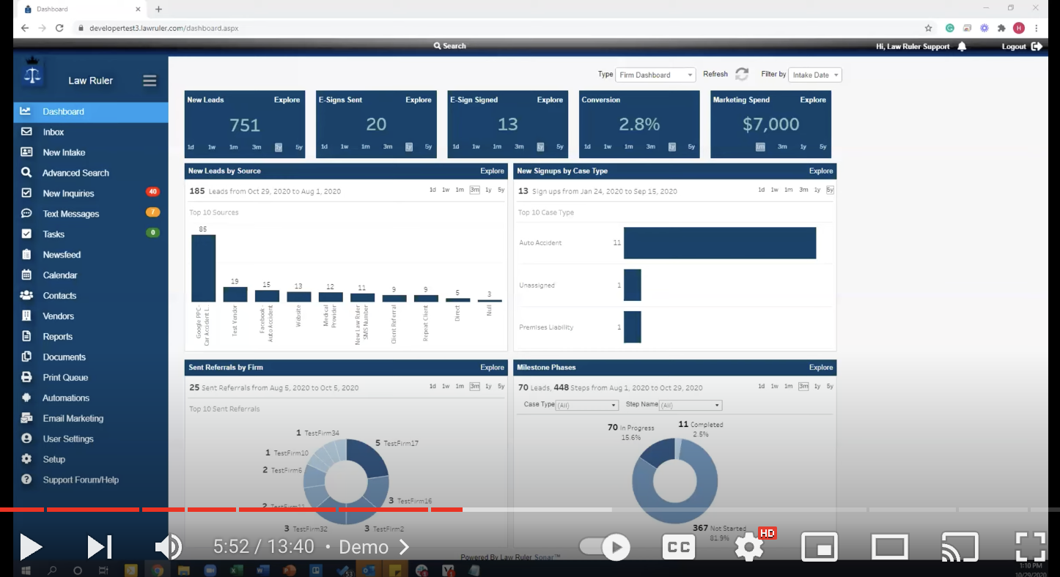Open YouTube settings gear icon
The image size is (1060, 577).
[x=749, y=547]
